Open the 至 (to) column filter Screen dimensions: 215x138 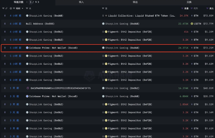[103, 8]
